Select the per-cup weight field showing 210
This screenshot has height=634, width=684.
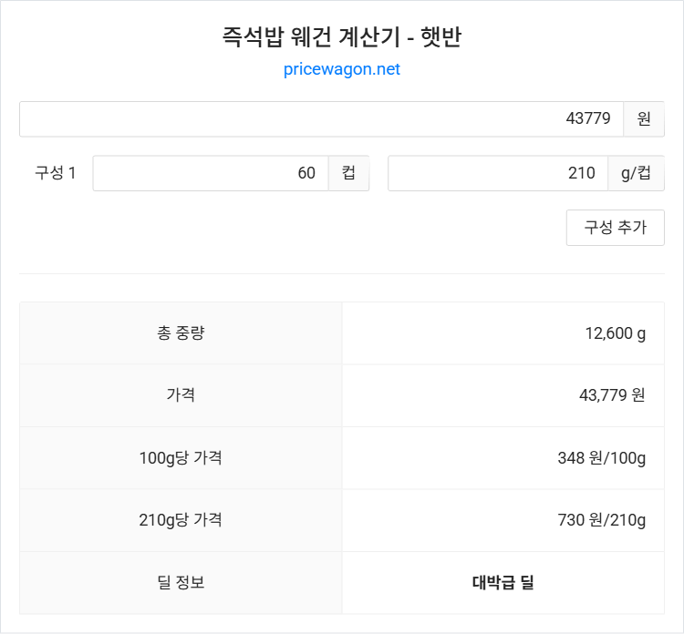point(498,173)
